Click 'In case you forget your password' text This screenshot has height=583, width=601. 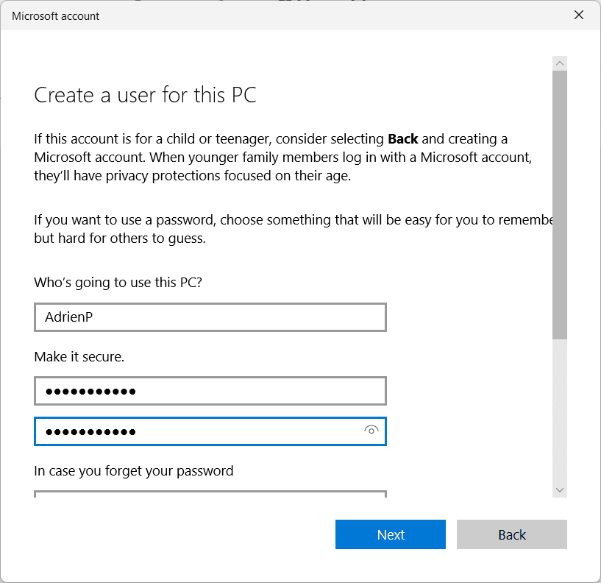(x=134, y=471)
